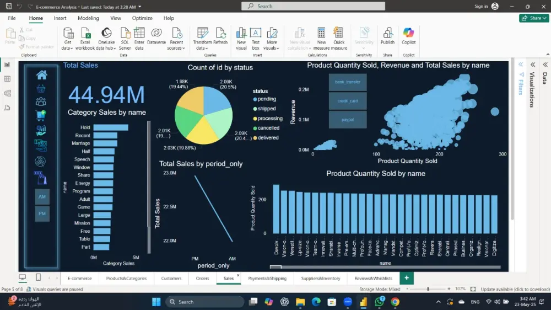Open File Explorer from the taskbar
Image resolution: width=551 pixels, height=310 pixels.
[x=300, y=302]
